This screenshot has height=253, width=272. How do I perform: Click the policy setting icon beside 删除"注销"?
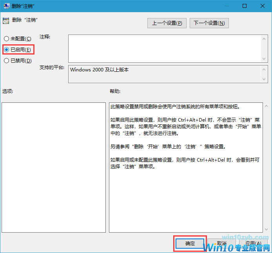point(6,21)
